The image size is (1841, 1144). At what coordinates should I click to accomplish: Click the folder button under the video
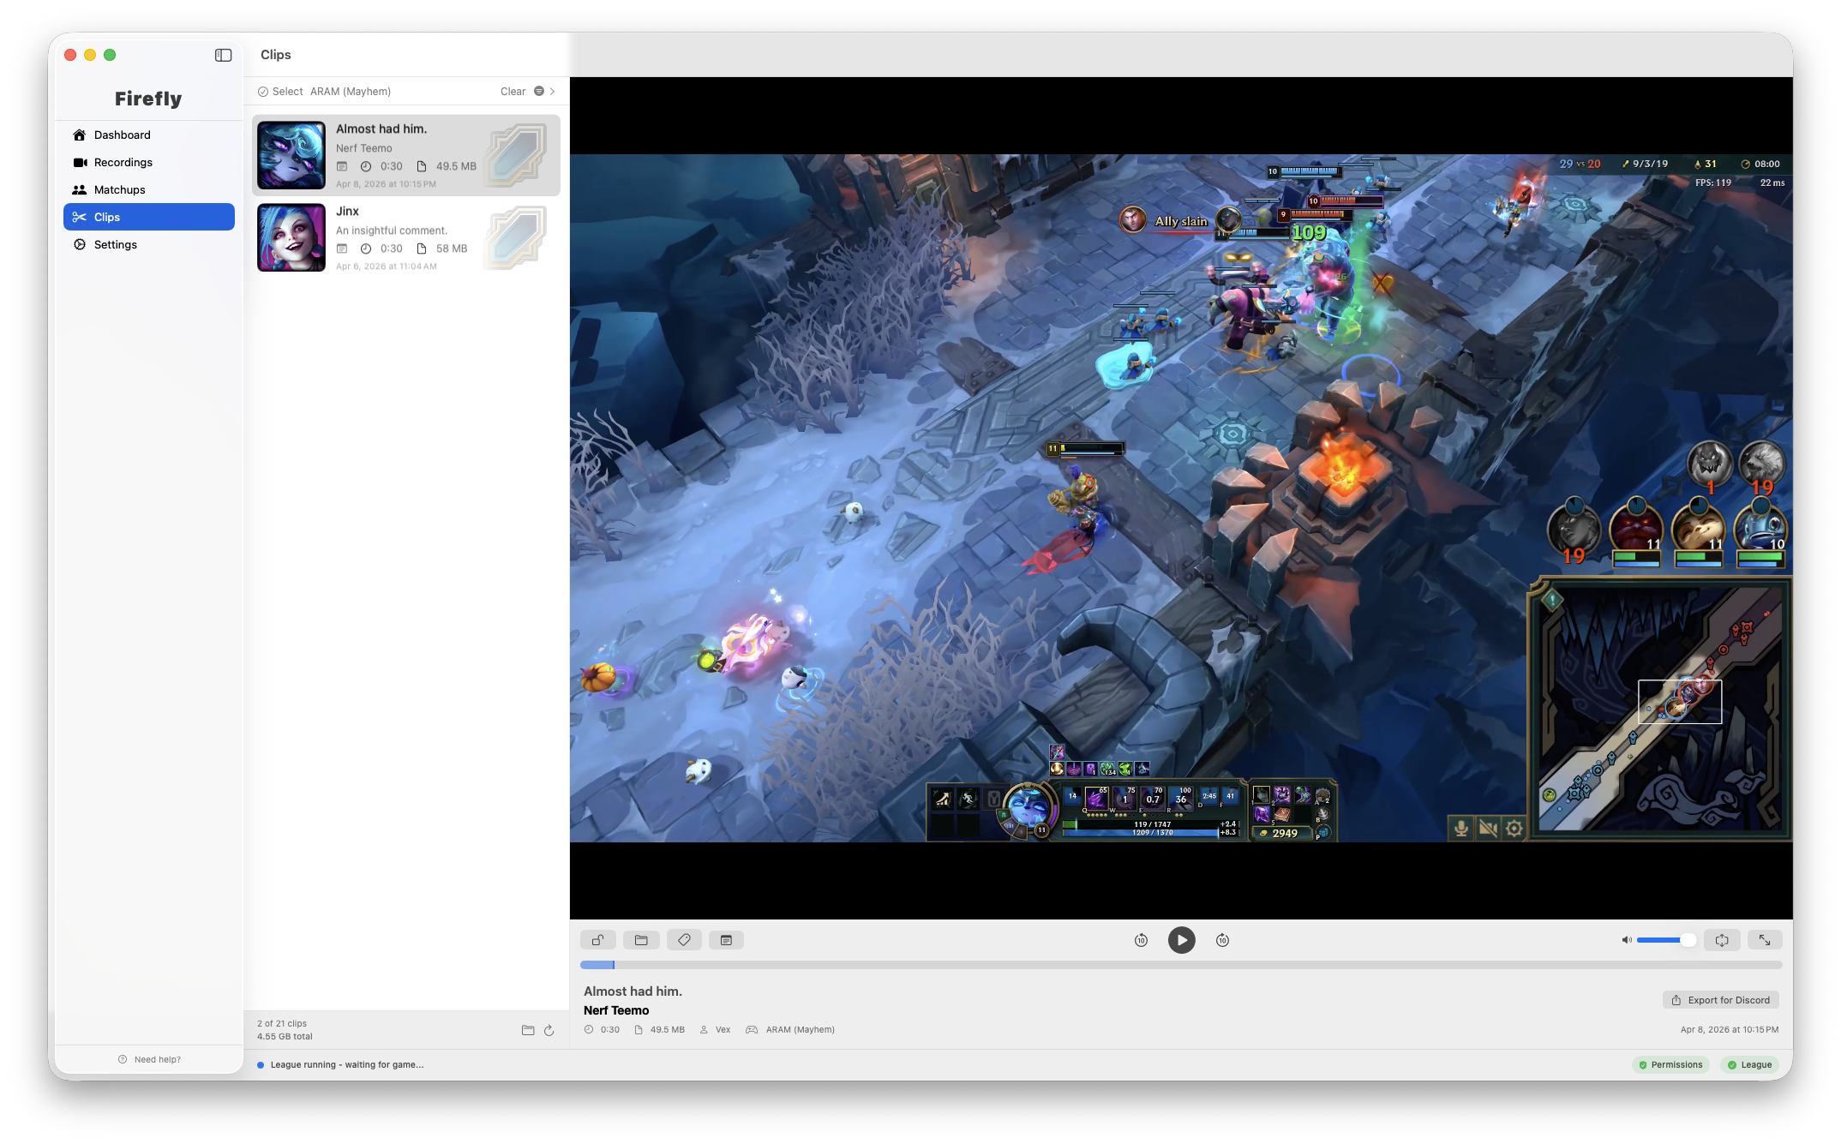pos(641,940)
